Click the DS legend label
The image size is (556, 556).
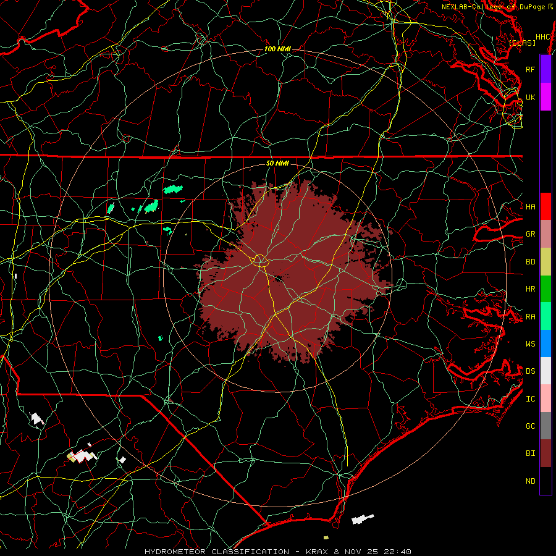point(530,371)
